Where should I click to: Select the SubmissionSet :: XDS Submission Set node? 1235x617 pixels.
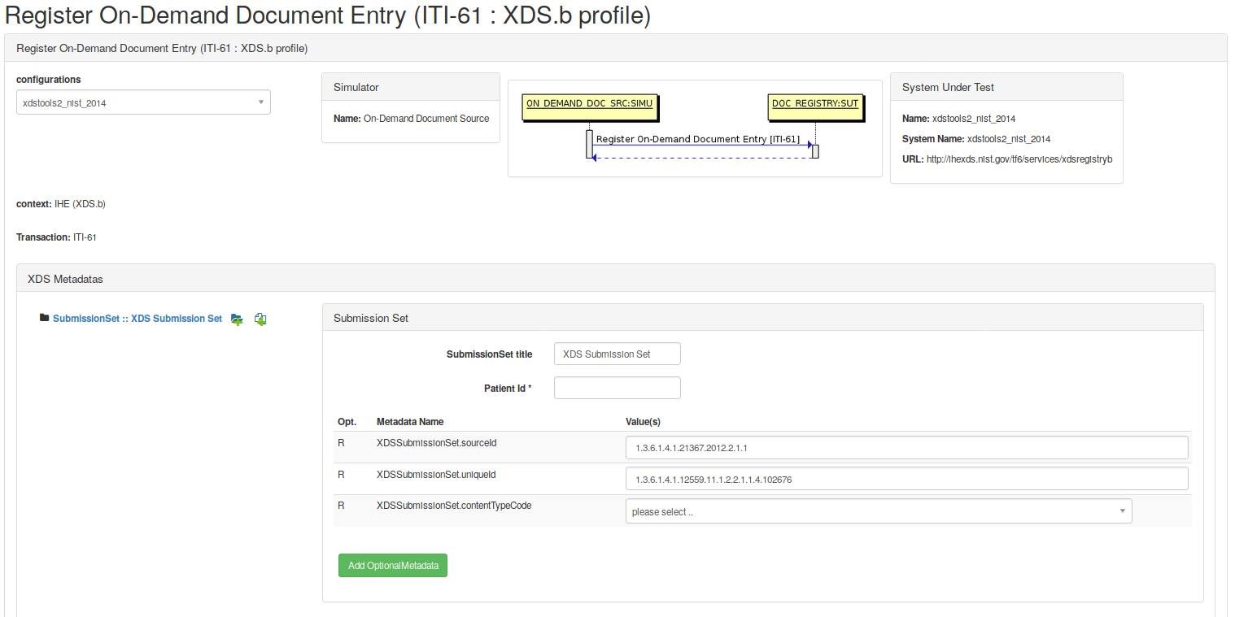(x=137, y=319)
